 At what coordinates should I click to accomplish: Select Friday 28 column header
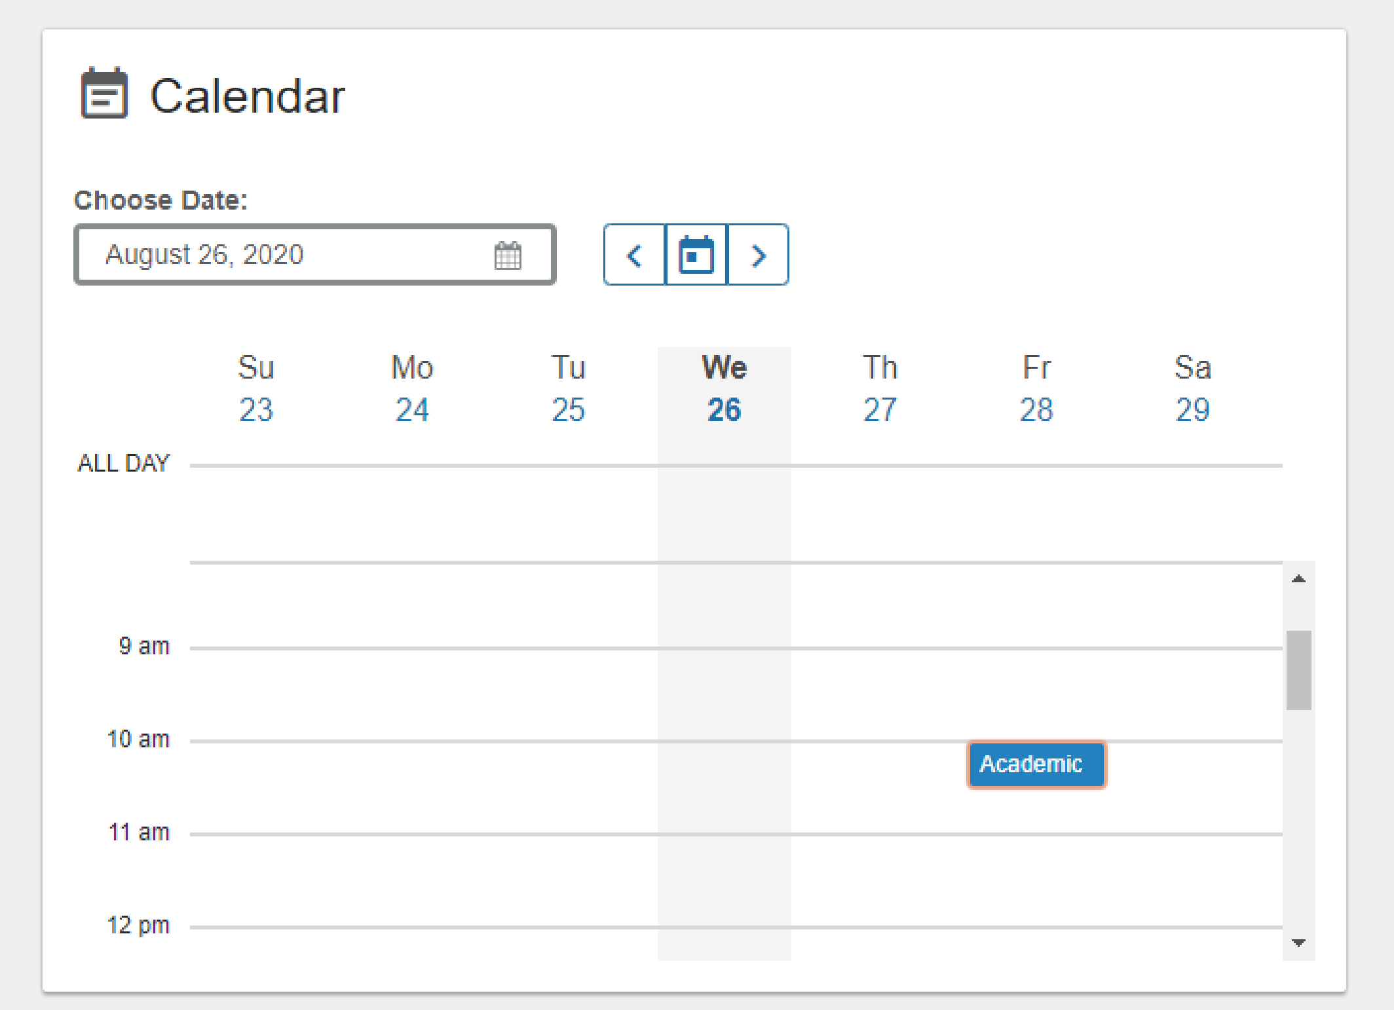click(1036, 388)
